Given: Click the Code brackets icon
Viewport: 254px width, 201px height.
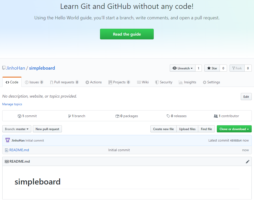Looking at the screenshot, I should pos(7,82).
